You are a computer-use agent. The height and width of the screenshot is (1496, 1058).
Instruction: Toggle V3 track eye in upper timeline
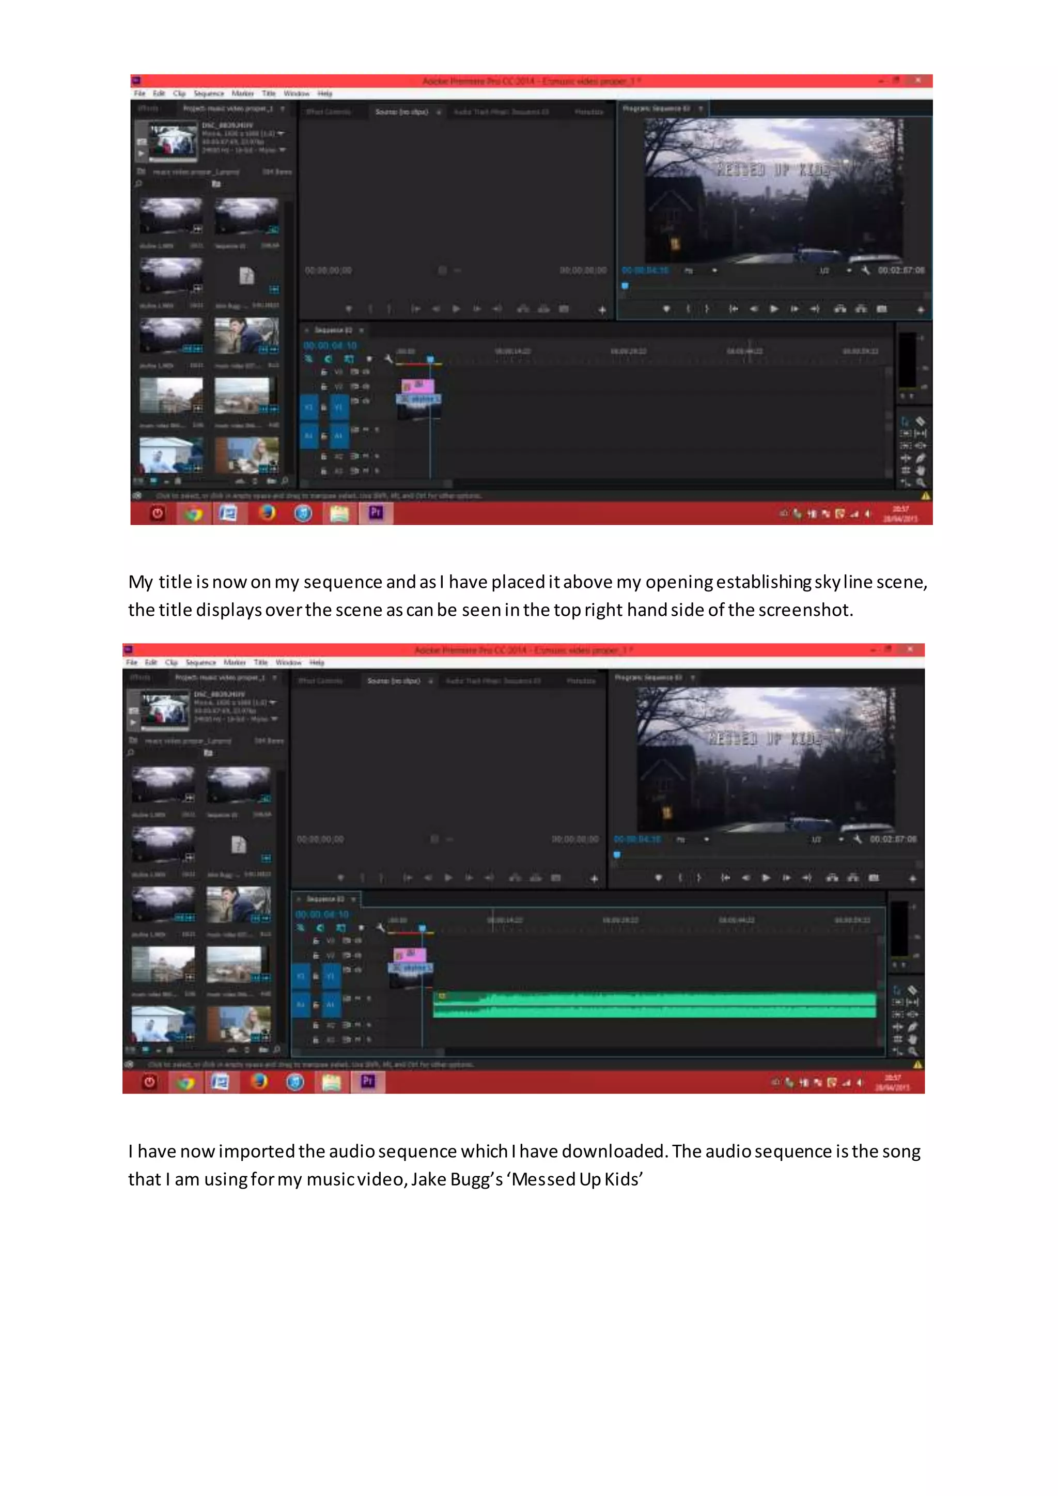(x=366, y=372)
